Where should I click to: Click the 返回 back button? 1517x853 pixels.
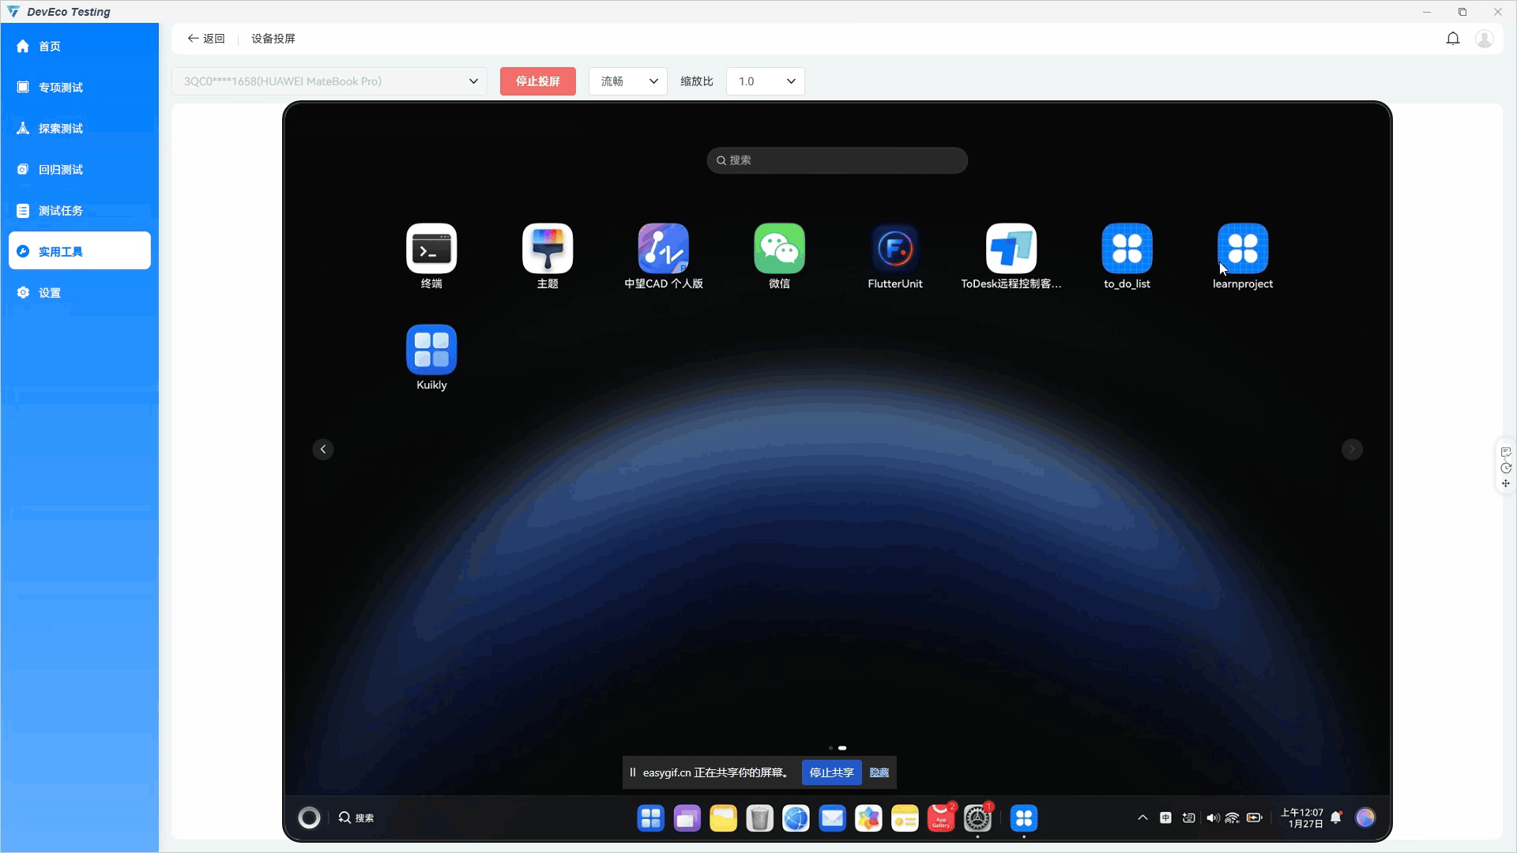pyautogui.click(x=206, y=39)
